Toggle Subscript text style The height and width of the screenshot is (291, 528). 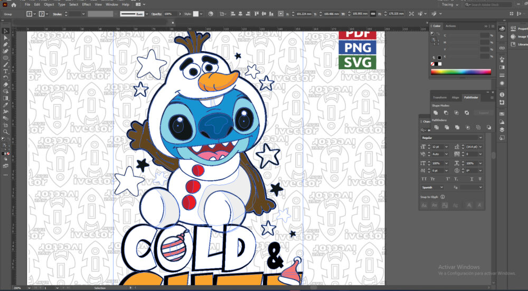[456, 179]
